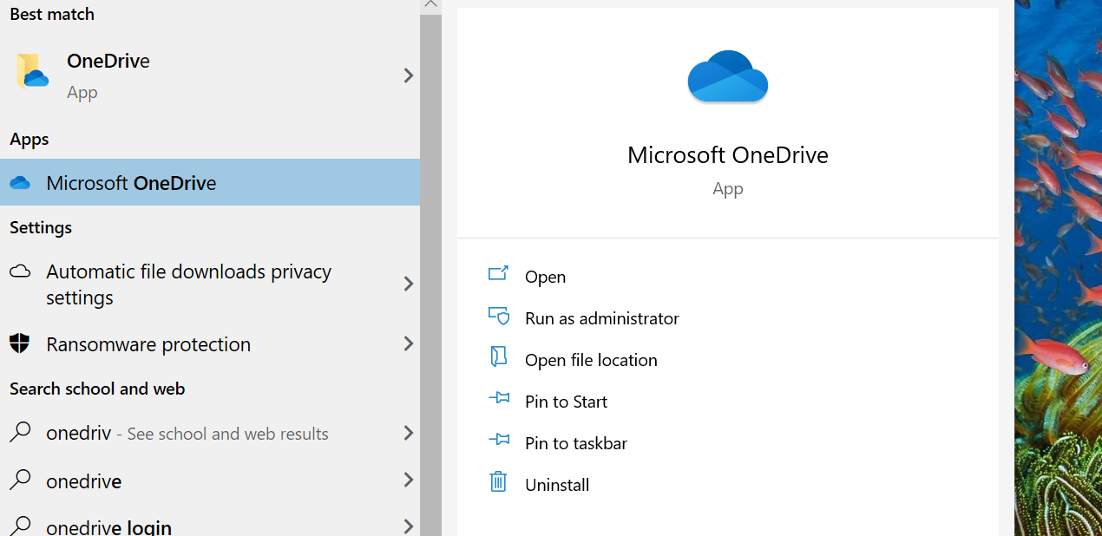Click the results list scrollbar up arrow
Viewport: 1102px width, 536px height.
(430, 5)
